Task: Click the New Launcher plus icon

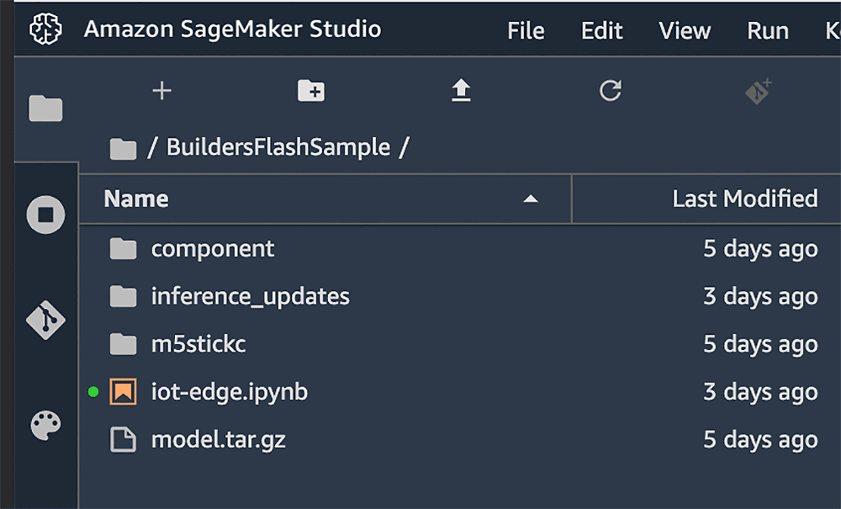Action: pyautogui.click(x=161, y=91)
